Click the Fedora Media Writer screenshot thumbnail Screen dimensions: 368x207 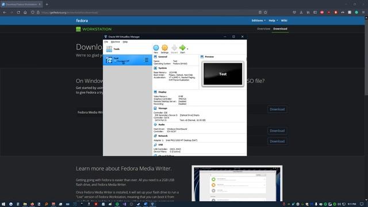(x=237, y=183)
